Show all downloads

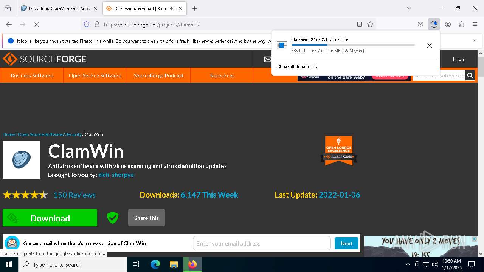(x=297, y=67)
